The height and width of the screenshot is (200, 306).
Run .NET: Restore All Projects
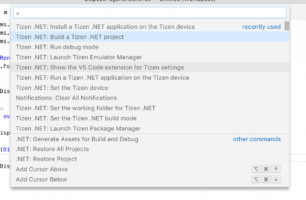pyautogui.click(x=150, y=149)
